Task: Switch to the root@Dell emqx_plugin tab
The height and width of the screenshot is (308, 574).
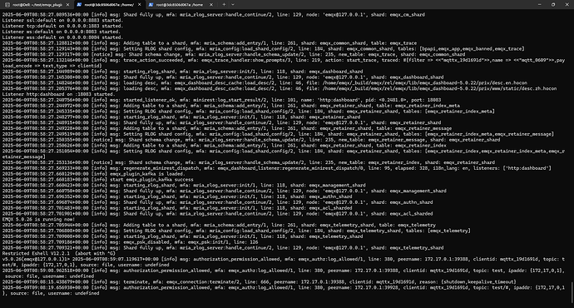Action: pyautogui.click(x=37, y=5)
